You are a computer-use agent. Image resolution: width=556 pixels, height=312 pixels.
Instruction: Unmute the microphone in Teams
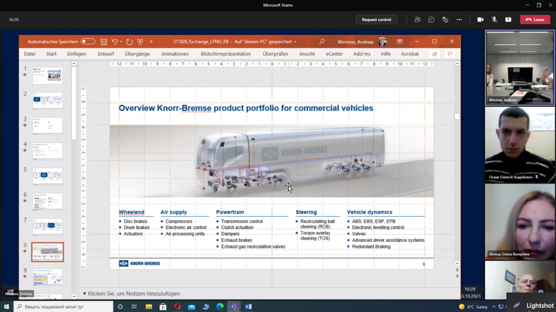[494, 19]
